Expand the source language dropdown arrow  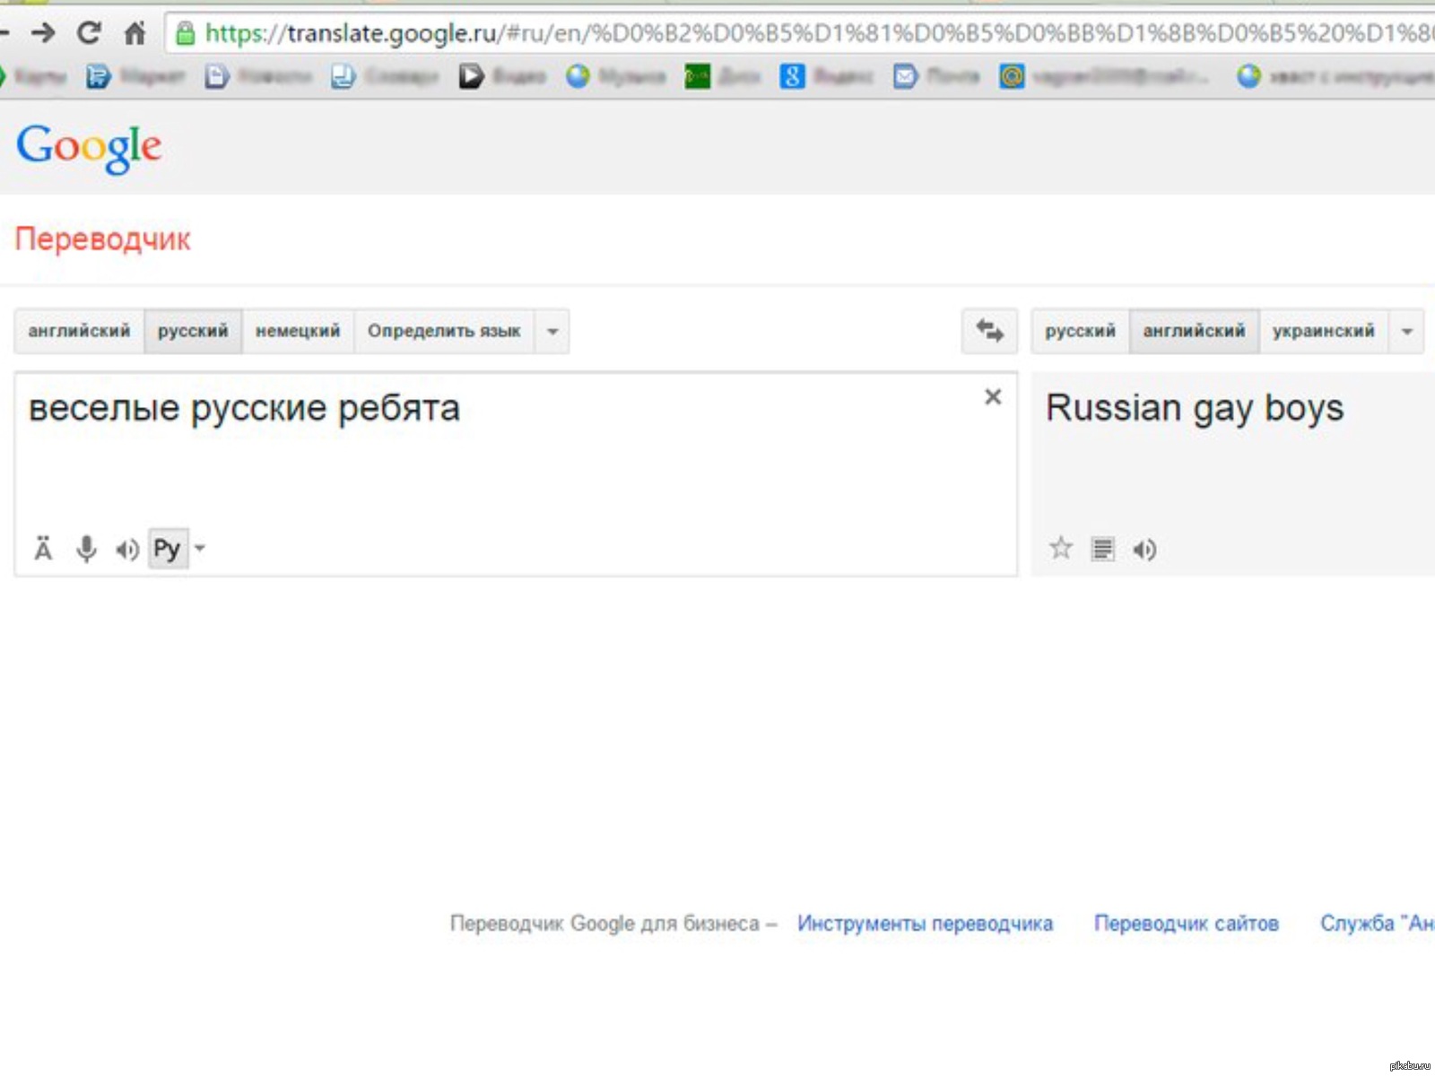(552, 332)
